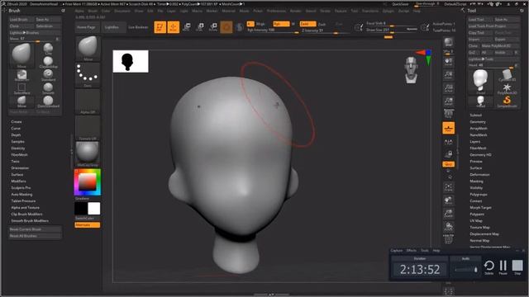Expand the Masking subpalette

tap(476, 181)
